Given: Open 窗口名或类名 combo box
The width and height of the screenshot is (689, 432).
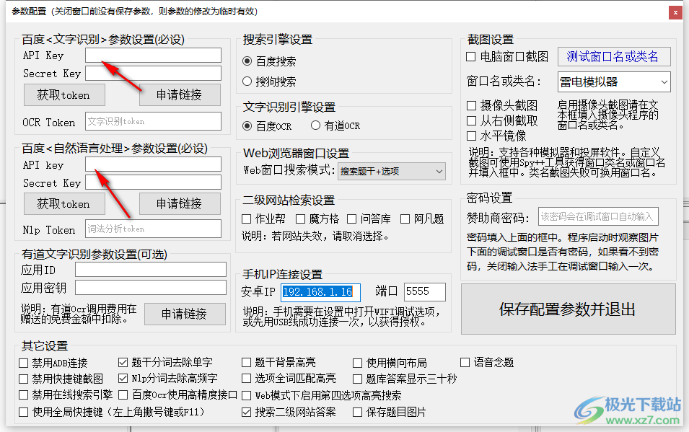Looking at the screenshot, I should [x=614, y=81].
